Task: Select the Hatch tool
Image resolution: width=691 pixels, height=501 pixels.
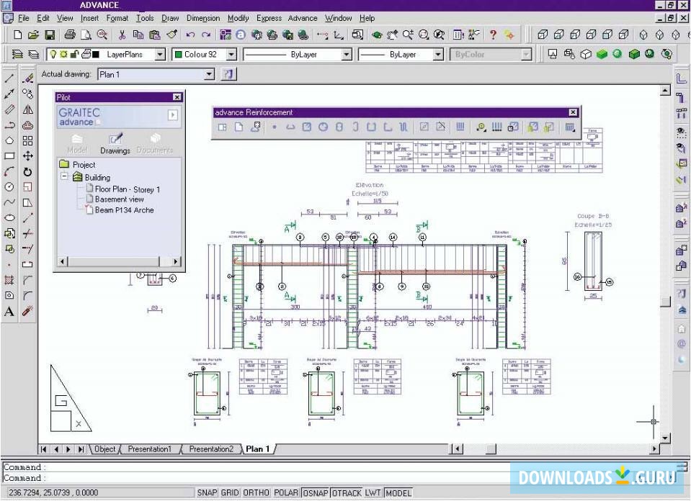Action: (x=9, y=280)
